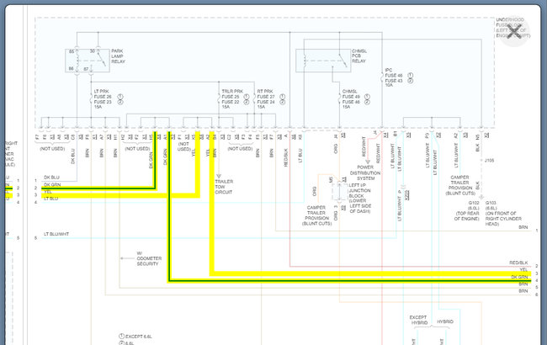
Task: Click the RED/BLK label at the right edge
Action: click(518, 263)
